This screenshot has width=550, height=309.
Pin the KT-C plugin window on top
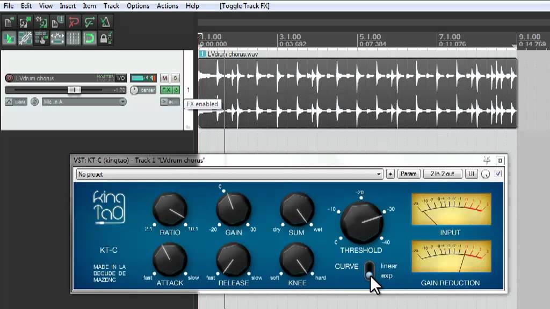(x=487, y=160)
